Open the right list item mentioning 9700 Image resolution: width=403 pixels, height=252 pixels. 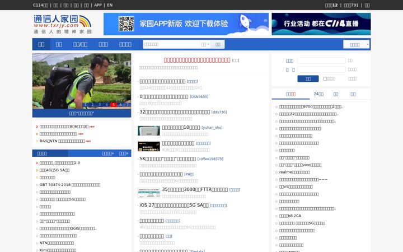[x=311, y=106]
